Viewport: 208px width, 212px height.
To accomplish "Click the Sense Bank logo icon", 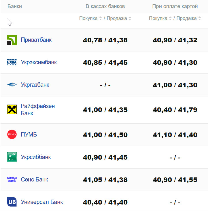I will [x=12, y=179].
